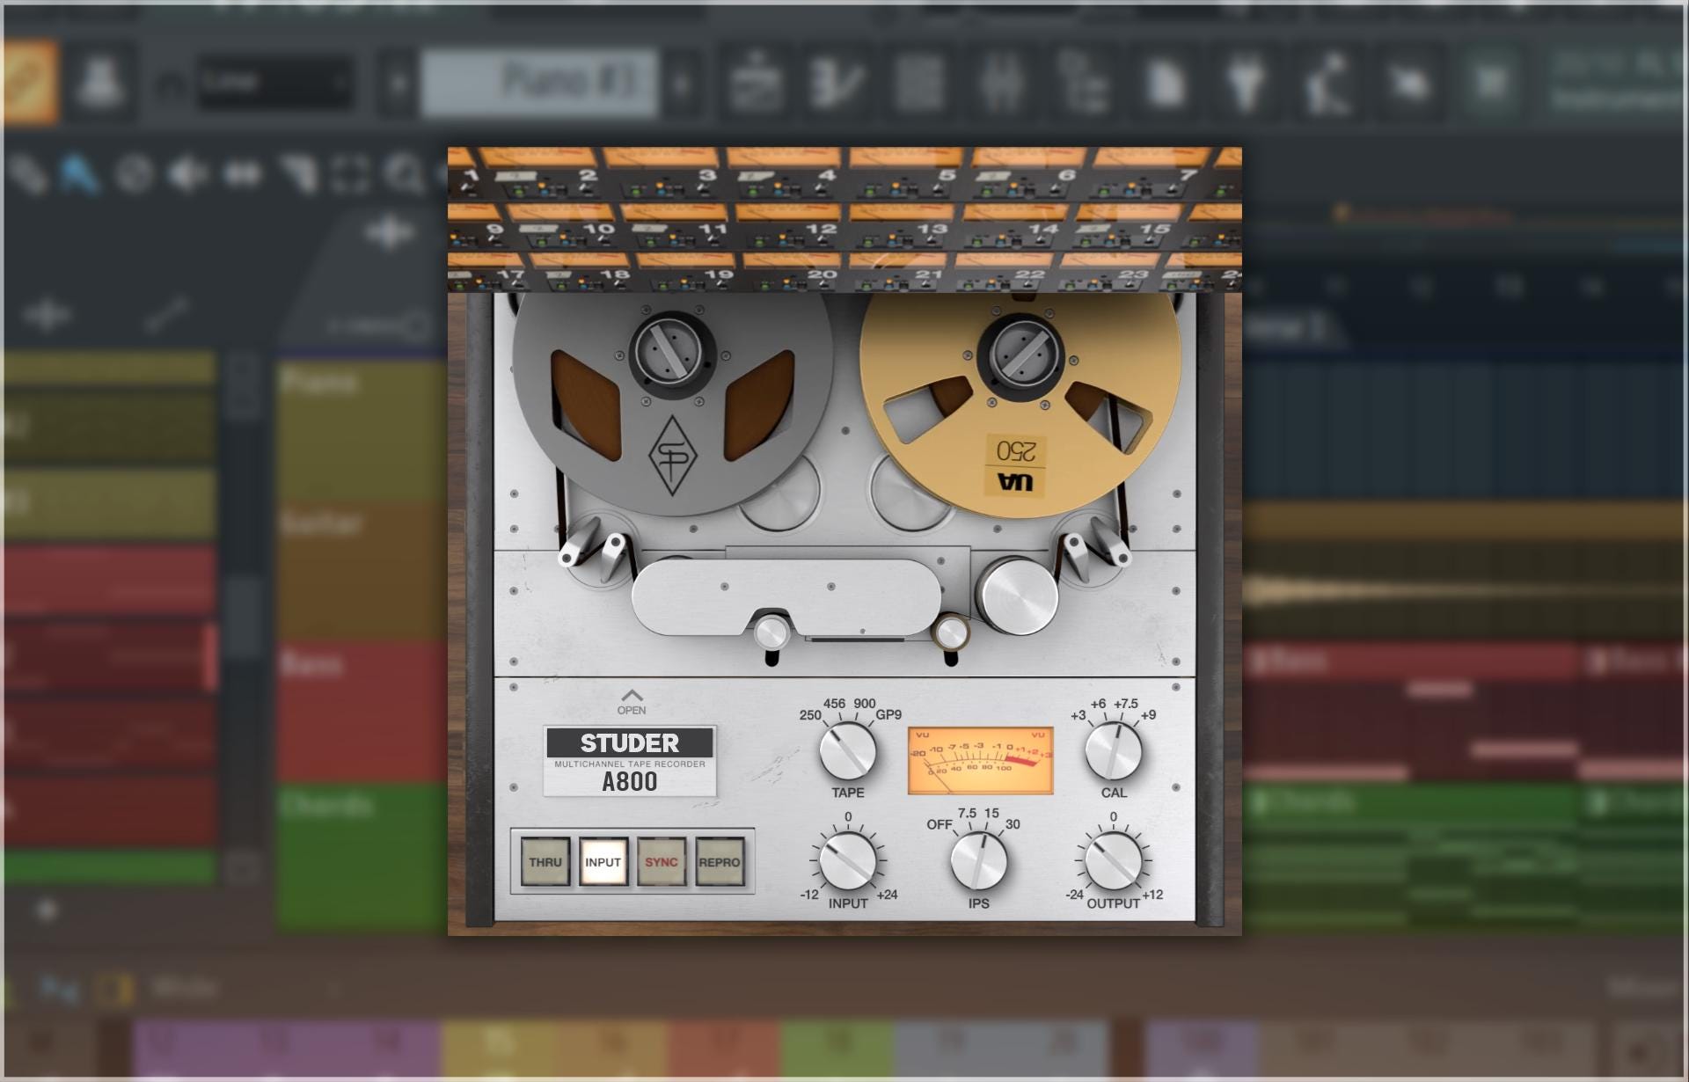Click the 0 mark above INPUT knob

tap(848, 817)
